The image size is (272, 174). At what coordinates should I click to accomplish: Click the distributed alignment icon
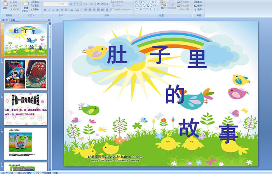[102, 10]
